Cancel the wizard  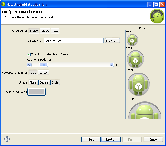(x=153, y=139)
